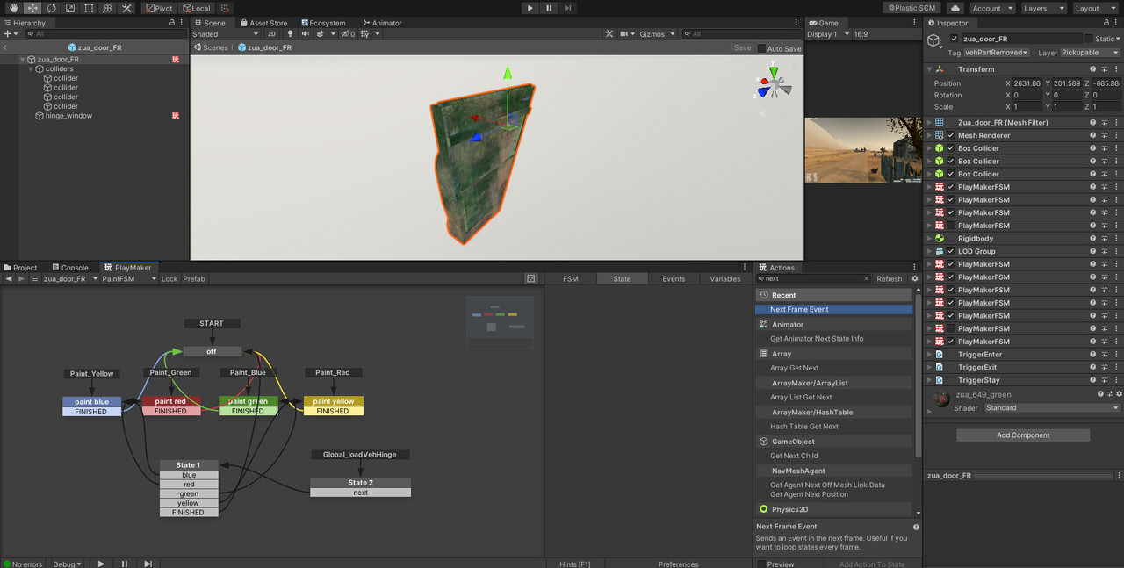Toggle Mesh Renderer enabled checkbox
1124x568 pixels.
950,135
